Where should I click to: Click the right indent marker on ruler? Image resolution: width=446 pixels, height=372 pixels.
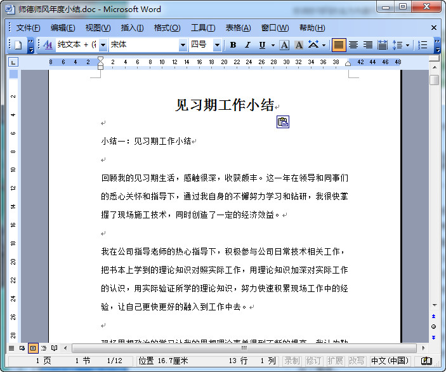348,63
